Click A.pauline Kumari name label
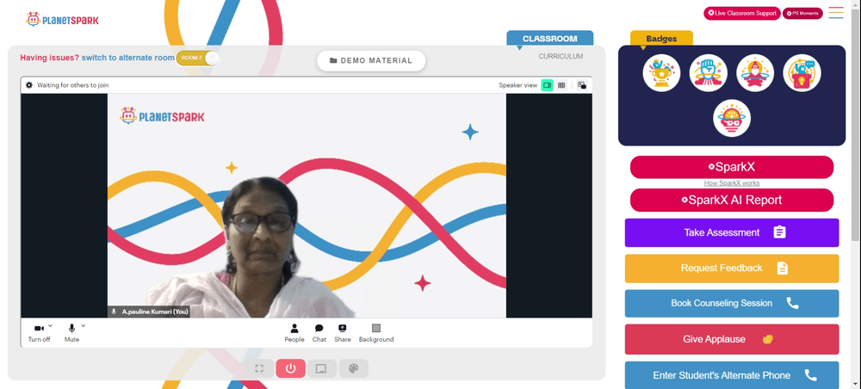The height and width of the screenshot is (389, 861). click(155, 312)
